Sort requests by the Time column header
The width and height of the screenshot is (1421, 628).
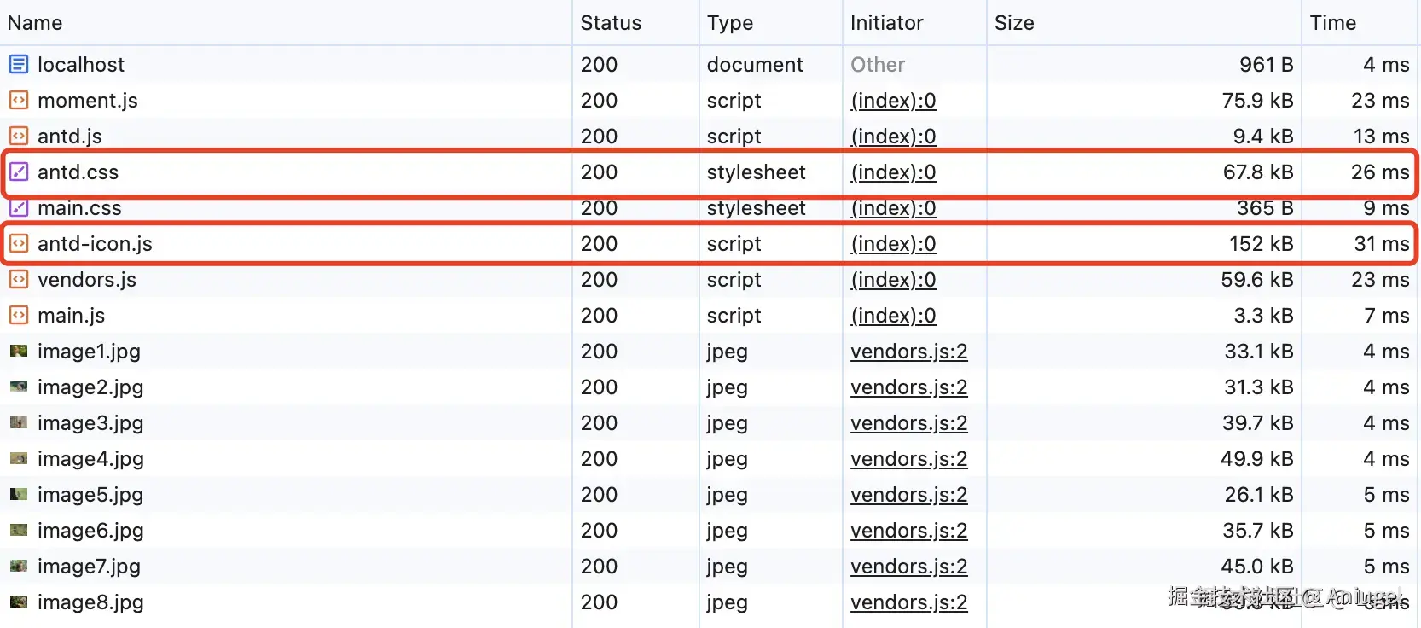coord(1332,23)
